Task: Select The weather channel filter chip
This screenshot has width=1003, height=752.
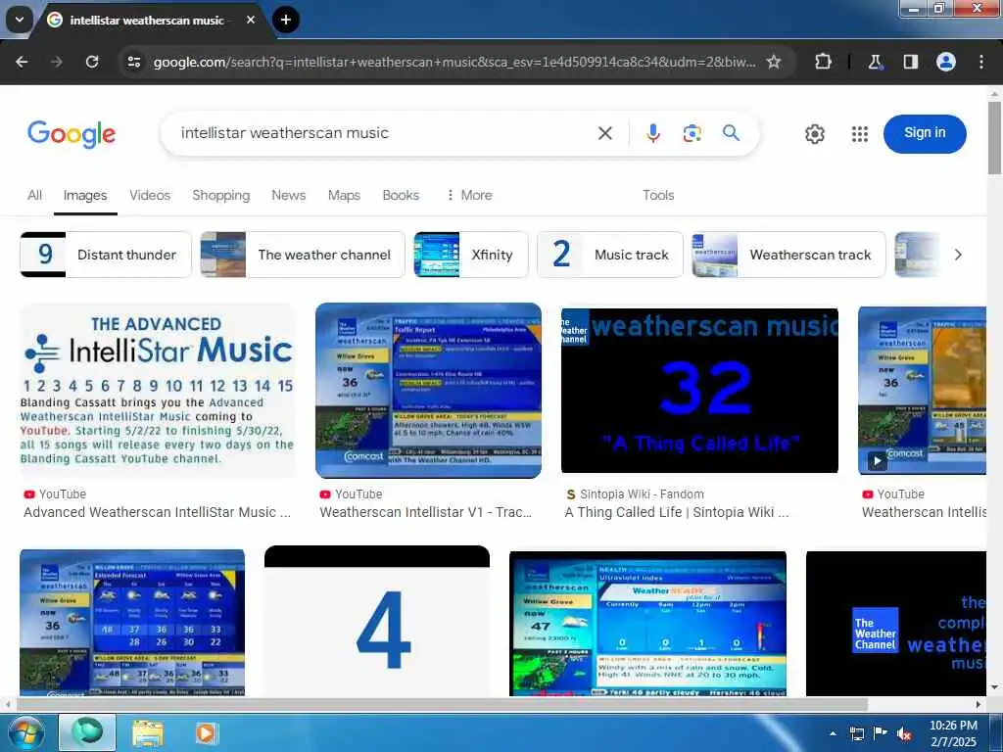Action: pos(303,255)
